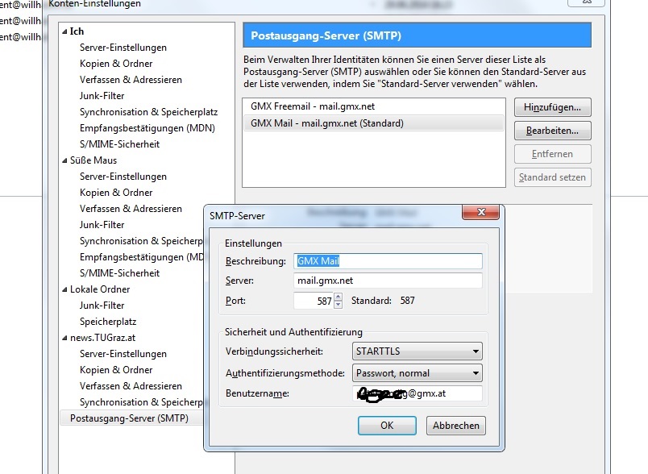Click the Beschreibung field containing GMX Mail
This screenshot has width=648, height=474.
(x=388, y=261)
